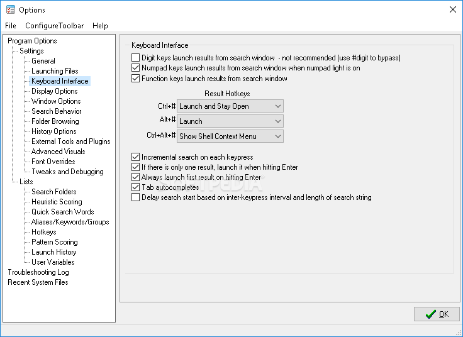Open Font Overrides page
463x337 pixels.
53,162
